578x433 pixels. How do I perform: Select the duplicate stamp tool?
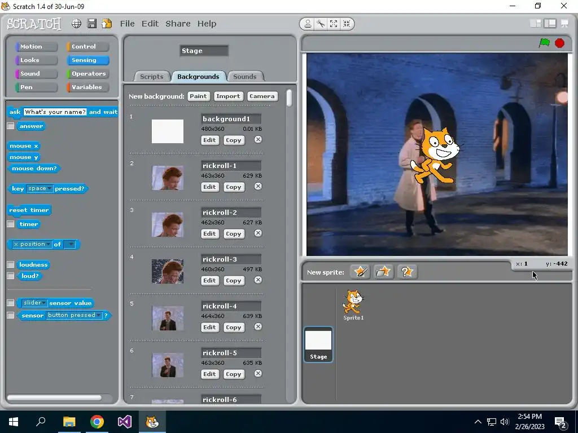tap(308, 24)
